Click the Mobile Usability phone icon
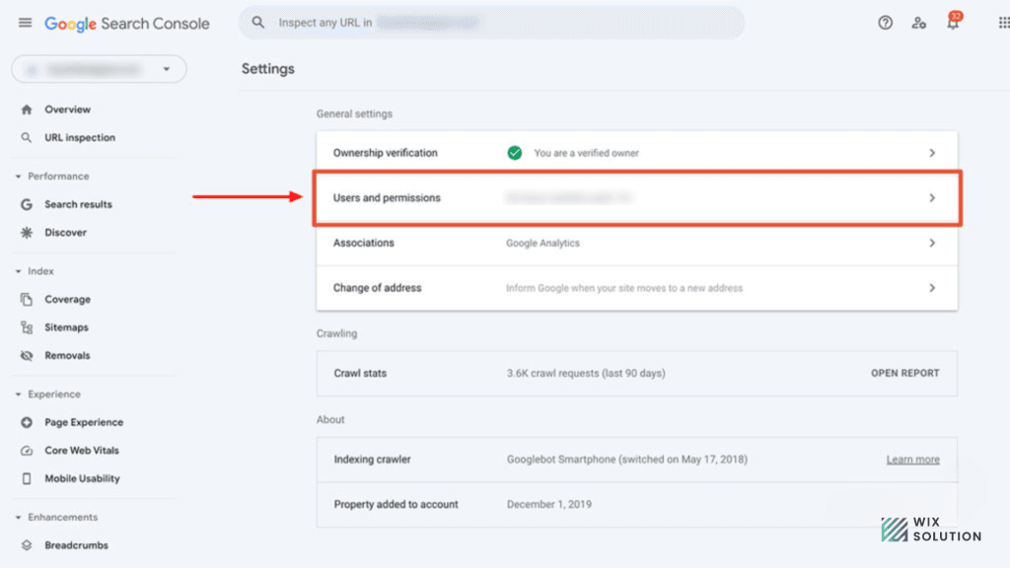This screenshot has width=1010, height=568. [27, 478]
